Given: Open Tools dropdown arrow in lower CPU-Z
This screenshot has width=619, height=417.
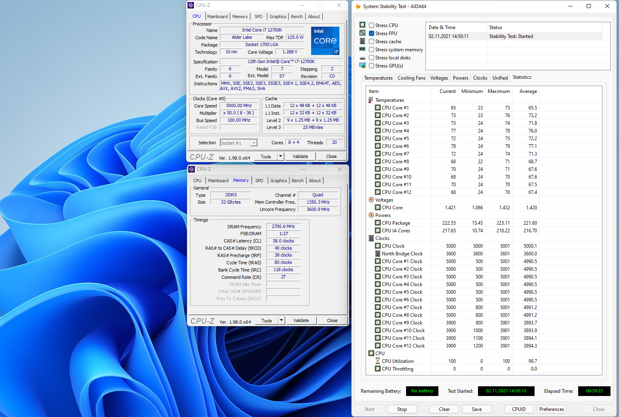Looking at the screenshot, I should click(x=281, y=320).
